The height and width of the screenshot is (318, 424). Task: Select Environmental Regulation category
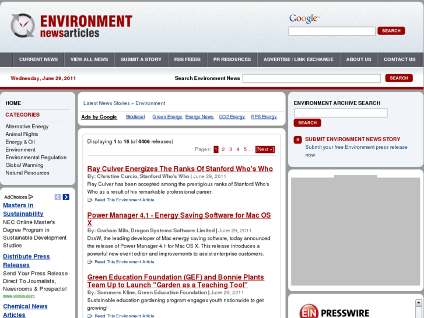pyautogui.click(x=36, y=158)
